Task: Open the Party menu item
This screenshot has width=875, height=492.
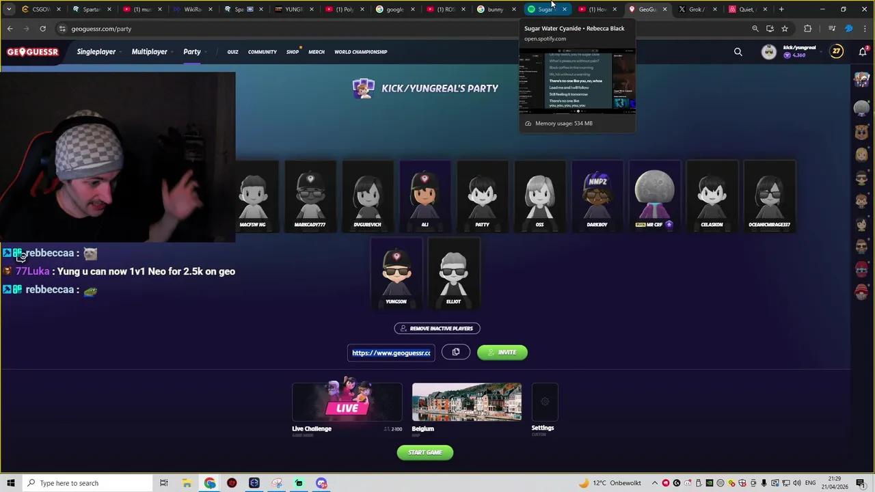Action: point(192,52)
